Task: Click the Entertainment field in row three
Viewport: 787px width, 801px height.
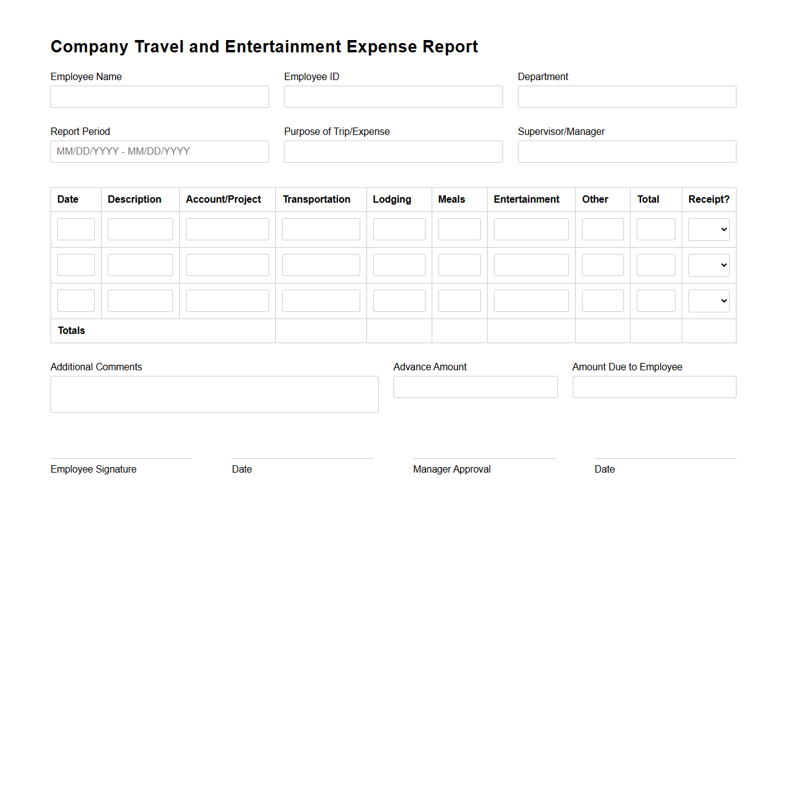Action: (x=531, y=300)
